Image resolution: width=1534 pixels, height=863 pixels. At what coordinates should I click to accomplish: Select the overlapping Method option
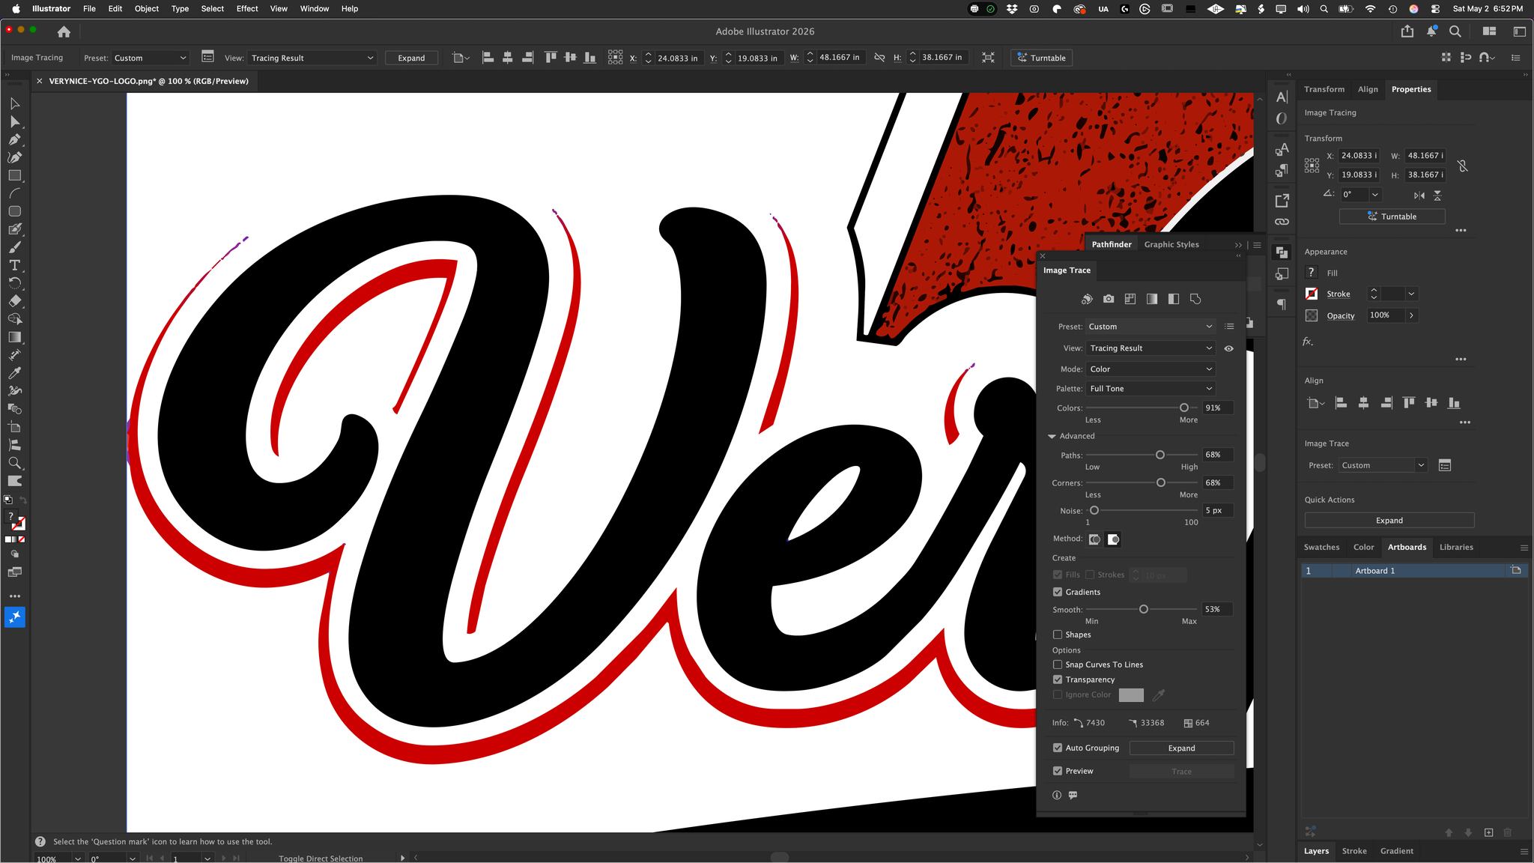tap(1113, 539)
